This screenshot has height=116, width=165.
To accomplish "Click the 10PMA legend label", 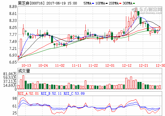I will (x=100, y=3).
